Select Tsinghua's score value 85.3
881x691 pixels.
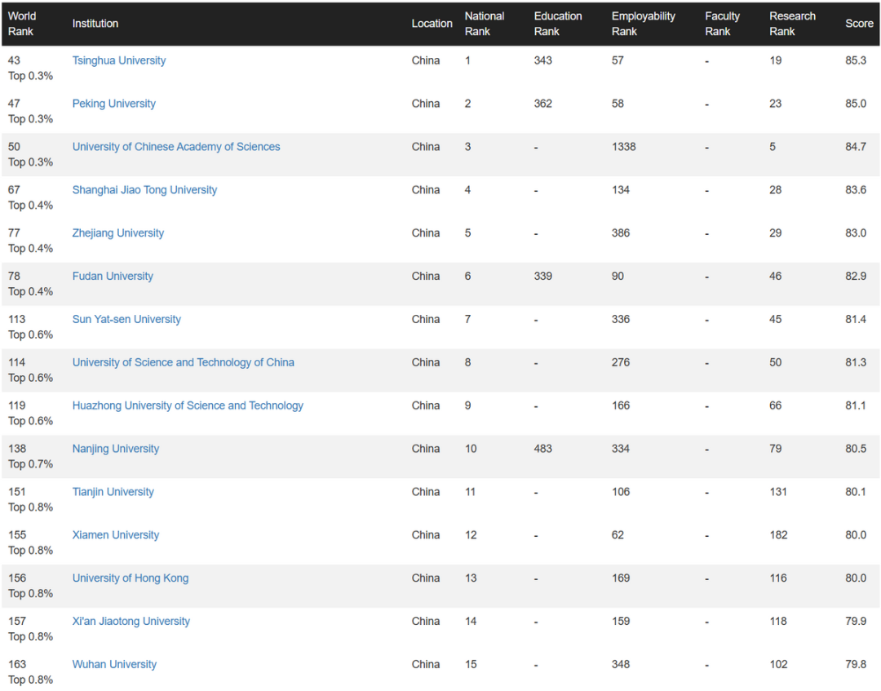[x=856, y=60]
